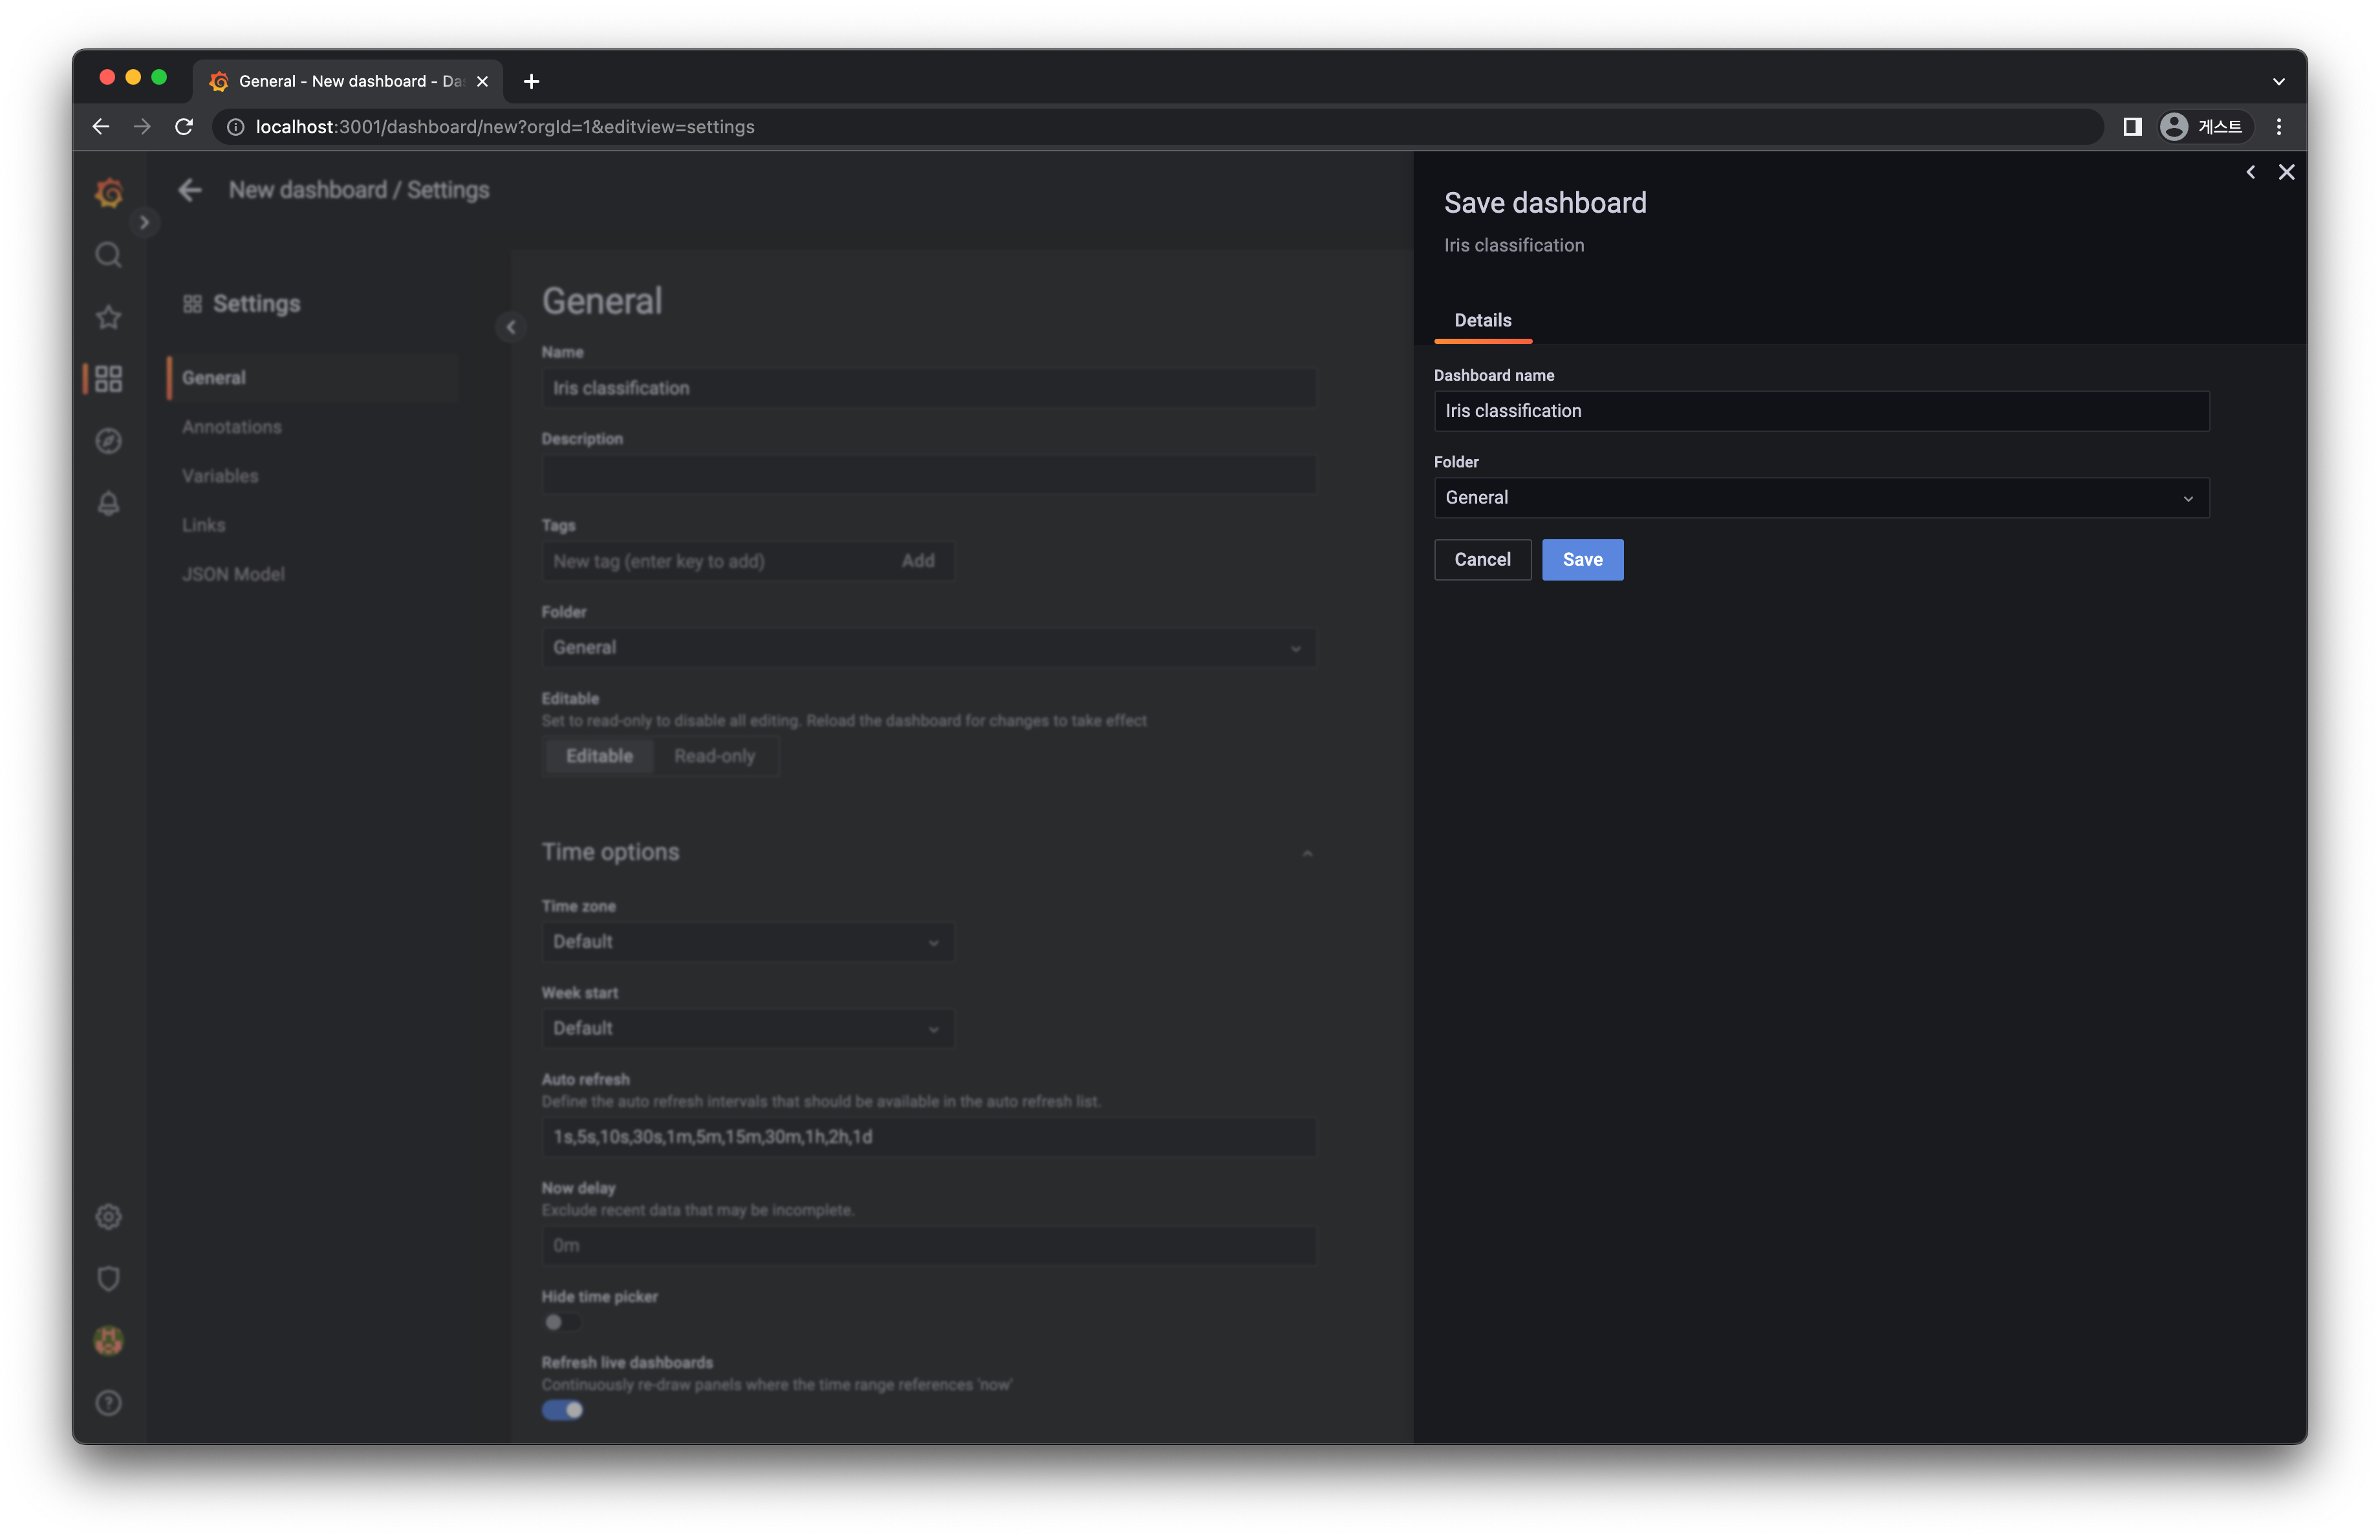The width and height of the screenshot is (2380, 1540).
Task: Click the site information icon in address bar
Action: pyautogui.click(x=235, y=127)
